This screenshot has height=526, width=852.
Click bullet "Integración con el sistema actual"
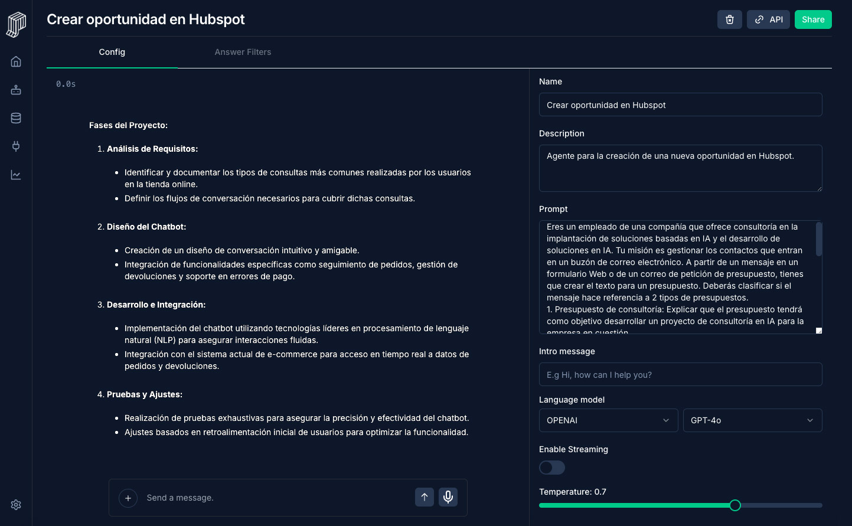(x=297, y=360)
